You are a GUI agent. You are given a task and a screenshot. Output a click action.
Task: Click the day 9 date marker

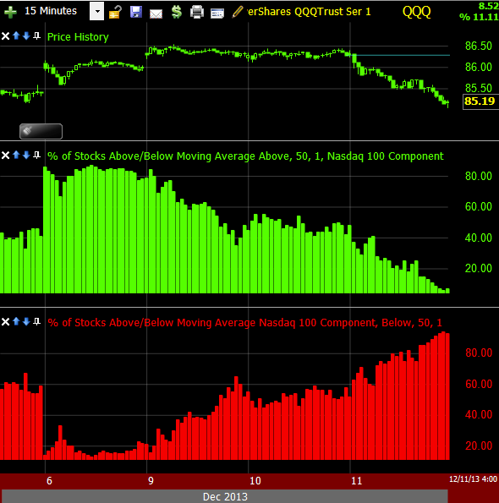[x=151, y=480]
